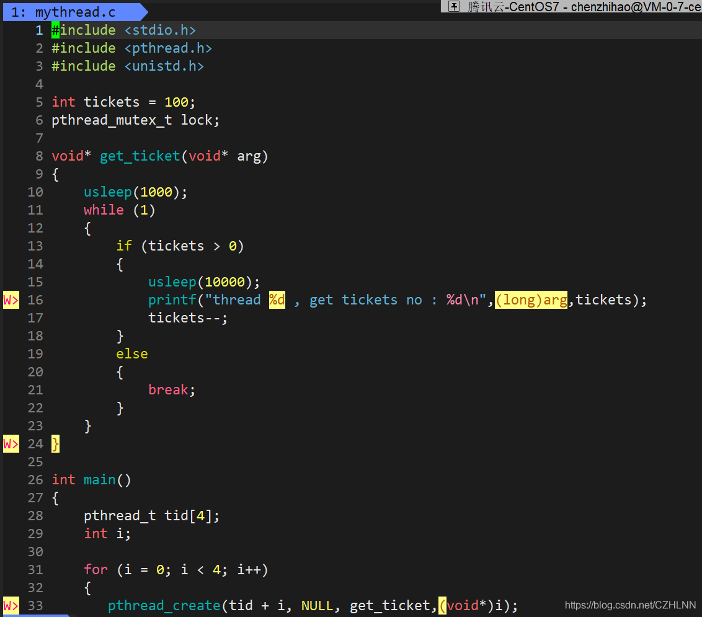Viewport: 702px width, 617px height.
Task: Click the usleep(10000) call on line 15
Action: tap(203, 282)
